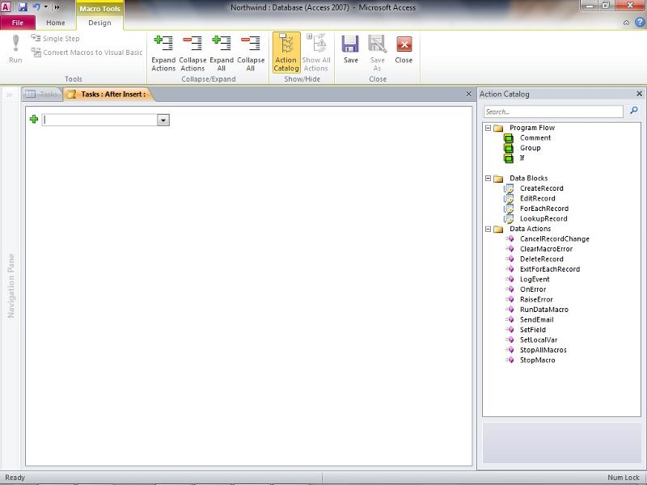Close the Action Catalog pane

tap(639, 94)
